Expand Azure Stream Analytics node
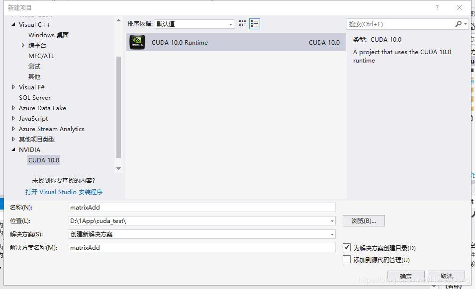 click(13, 129)
